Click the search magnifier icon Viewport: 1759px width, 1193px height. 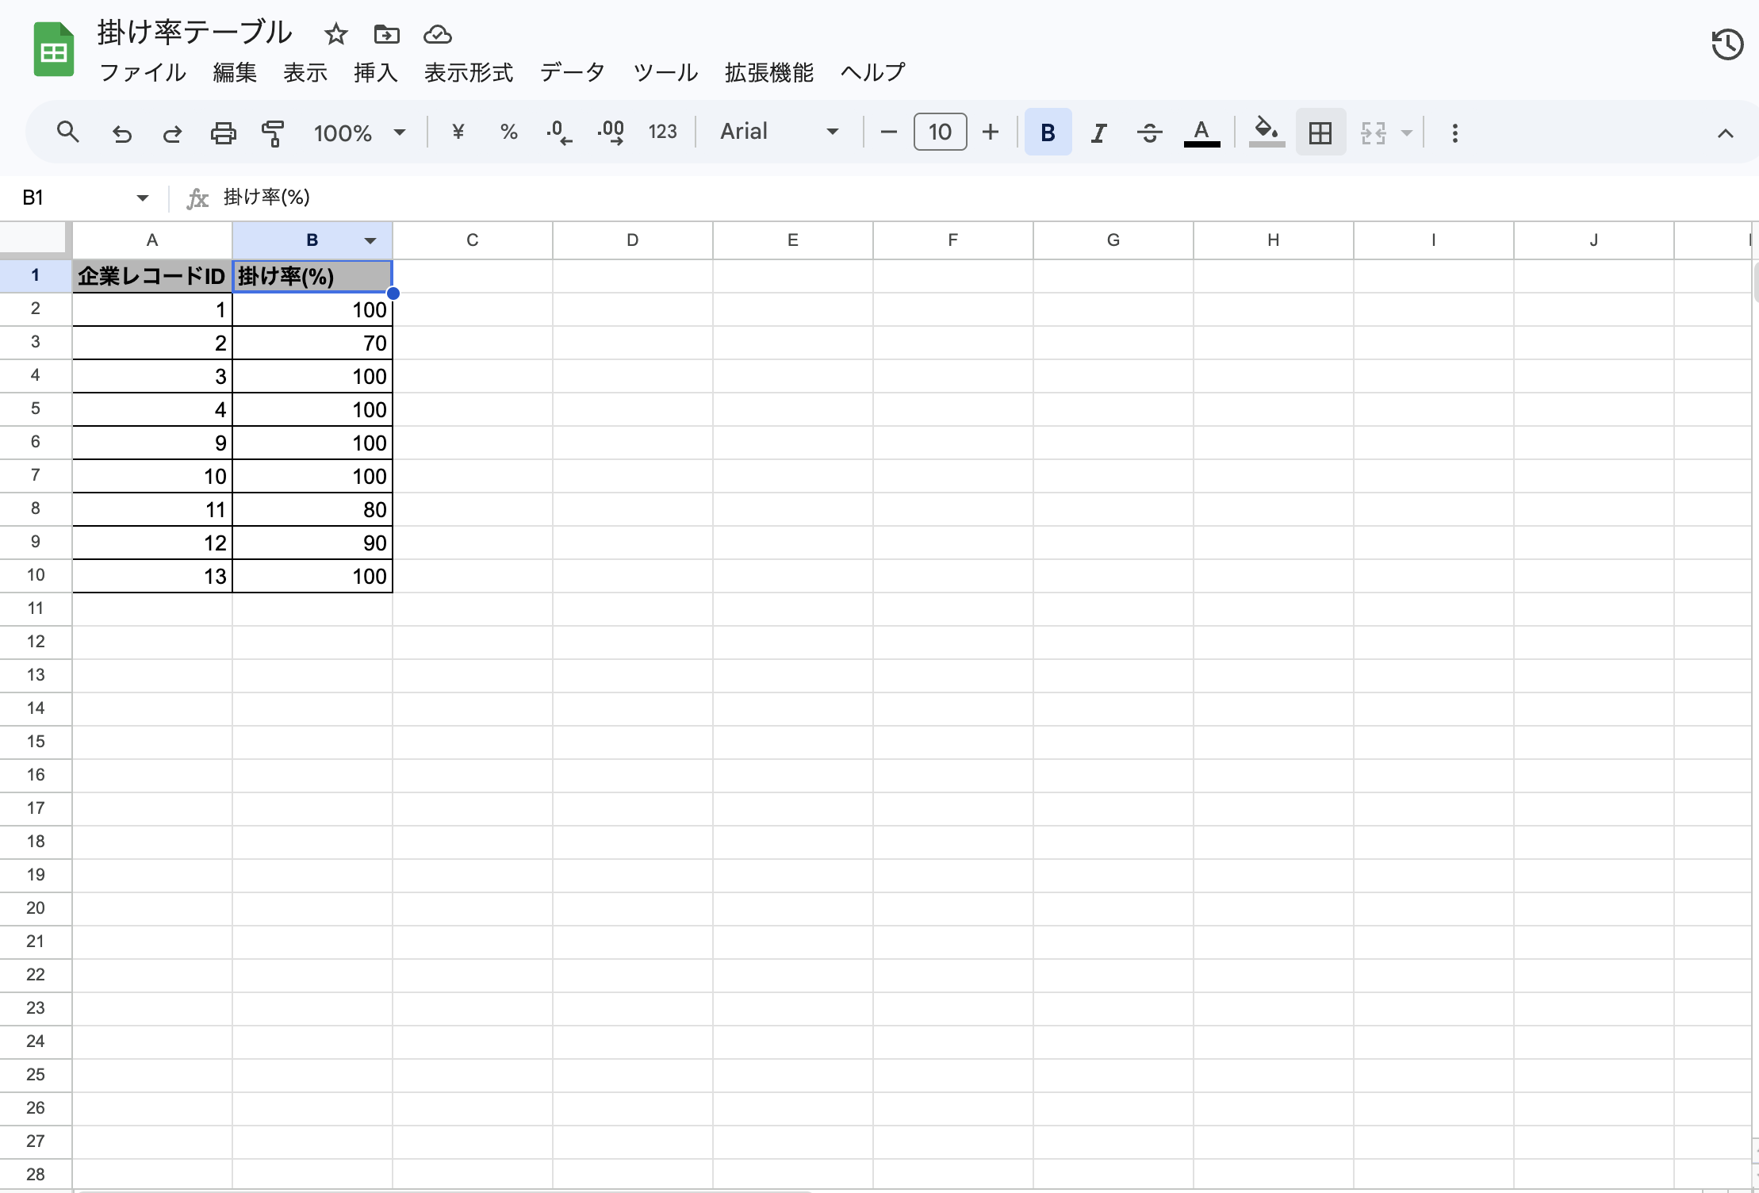point(68,132)
